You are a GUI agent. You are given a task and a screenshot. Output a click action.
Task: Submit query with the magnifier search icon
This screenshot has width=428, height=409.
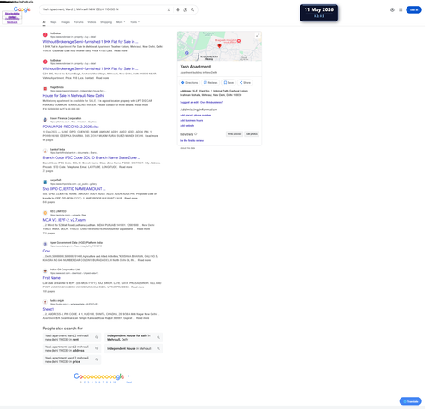[193, 9]
